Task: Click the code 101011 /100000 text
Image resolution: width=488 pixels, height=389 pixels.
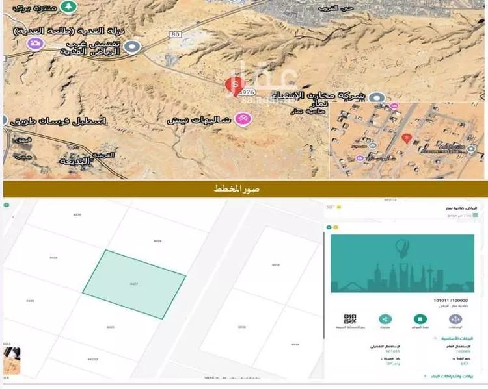Action: click(x=450, y=301)
